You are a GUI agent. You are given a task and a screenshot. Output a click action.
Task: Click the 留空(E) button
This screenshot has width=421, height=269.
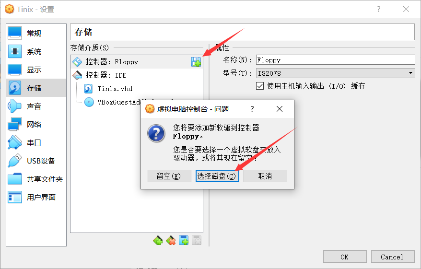pos(169,176)
